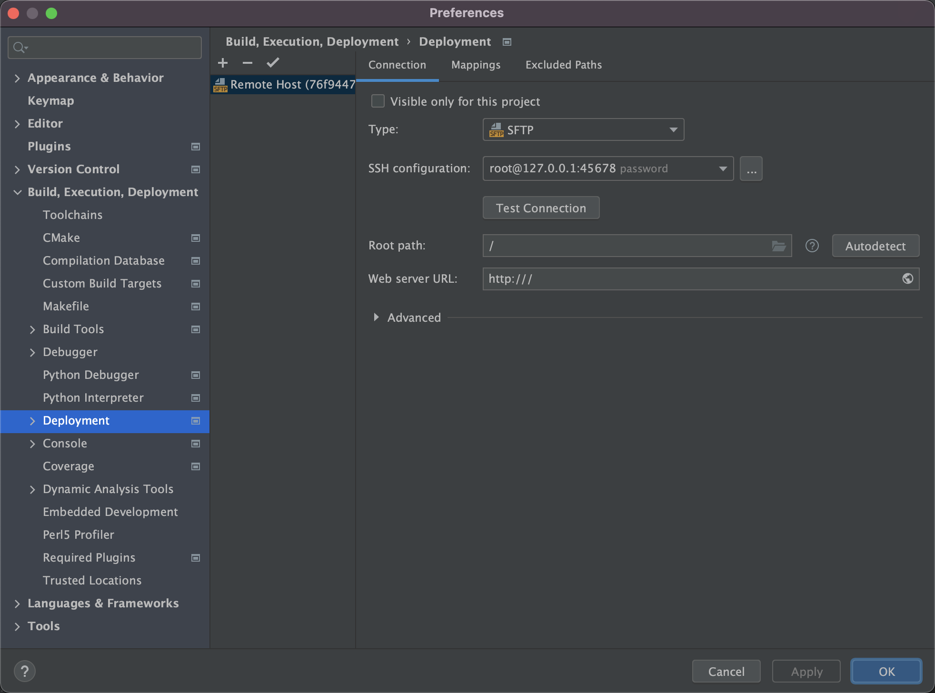Image resolution: width=935 pixels, height=693 pixels.
Task: Click the Root path help question icon
Action: click(x=812, y=246)
